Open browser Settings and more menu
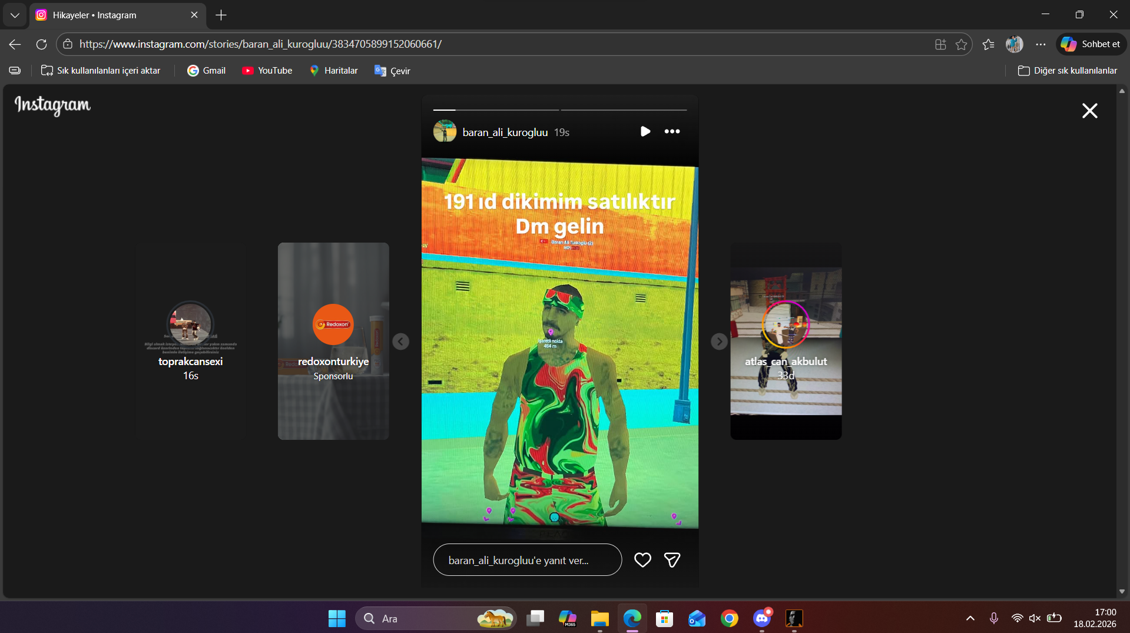This screenshot has width=1130, height=633. (x=1040, y=44)
